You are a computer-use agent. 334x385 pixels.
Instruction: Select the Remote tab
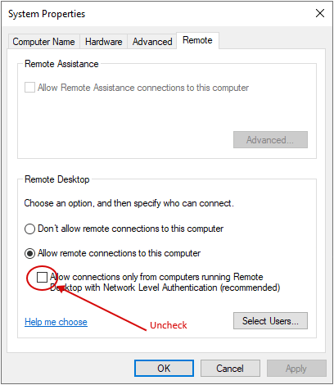coord(197,40)
